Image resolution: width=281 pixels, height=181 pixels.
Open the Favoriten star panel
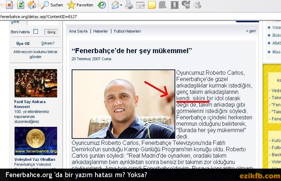coord(80,5)
